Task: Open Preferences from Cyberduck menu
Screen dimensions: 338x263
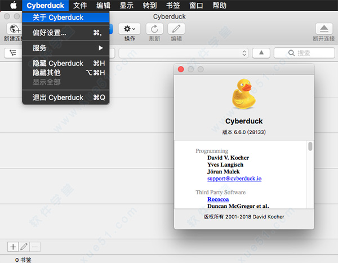Action: point(66,33)
